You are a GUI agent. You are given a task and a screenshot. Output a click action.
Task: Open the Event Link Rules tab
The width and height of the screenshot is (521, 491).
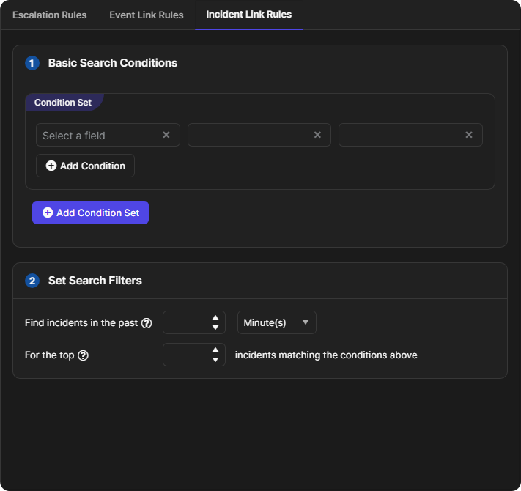coord(147,15)
